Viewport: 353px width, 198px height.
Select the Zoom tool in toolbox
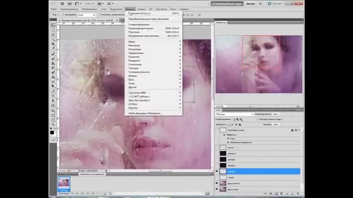pos(53,124)
